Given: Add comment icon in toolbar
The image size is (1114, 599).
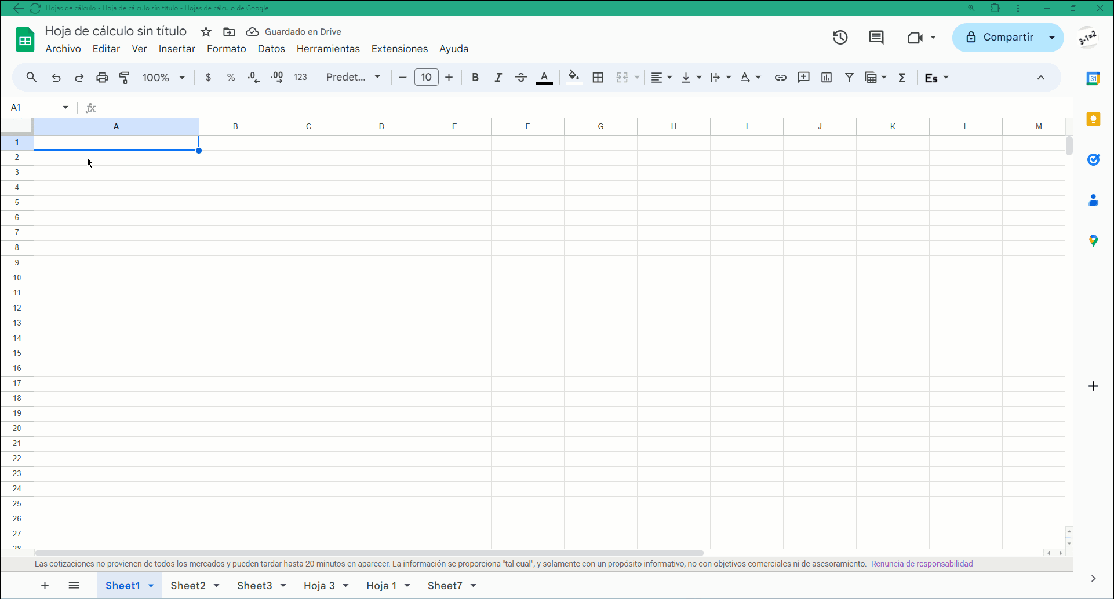Looking at the screenshot, I should click(803, 78).
